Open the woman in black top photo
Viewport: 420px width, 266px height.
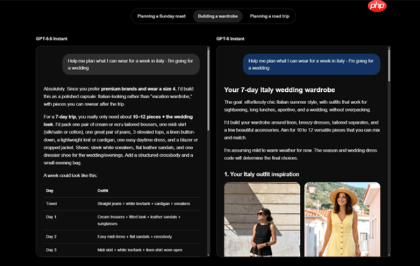[x=262, y=219]
